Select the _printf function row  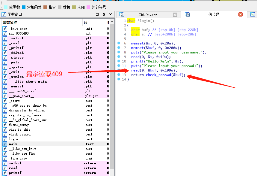(56, 48)
